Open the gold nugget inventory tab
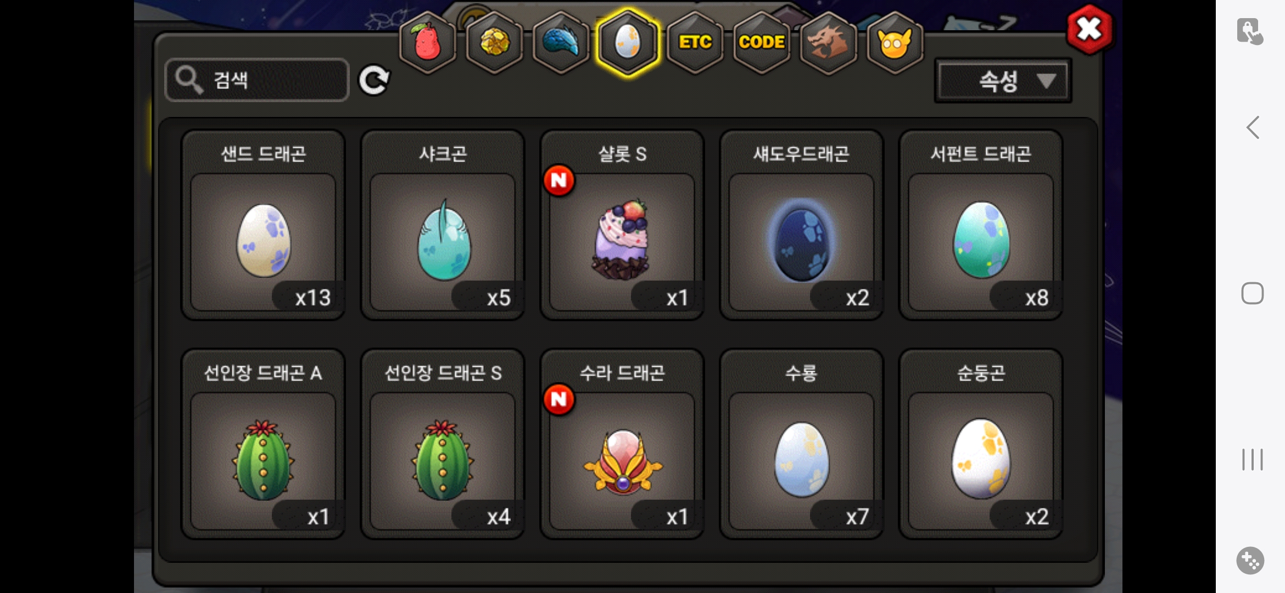This screenshot has width=1285, height=593. (x=494, y=43)
